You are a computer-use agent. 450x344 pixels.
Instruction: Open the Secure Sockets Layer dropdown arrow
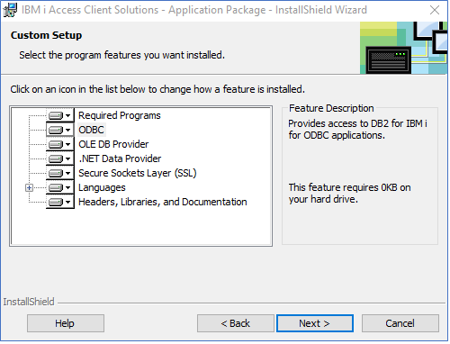[68, 174]
